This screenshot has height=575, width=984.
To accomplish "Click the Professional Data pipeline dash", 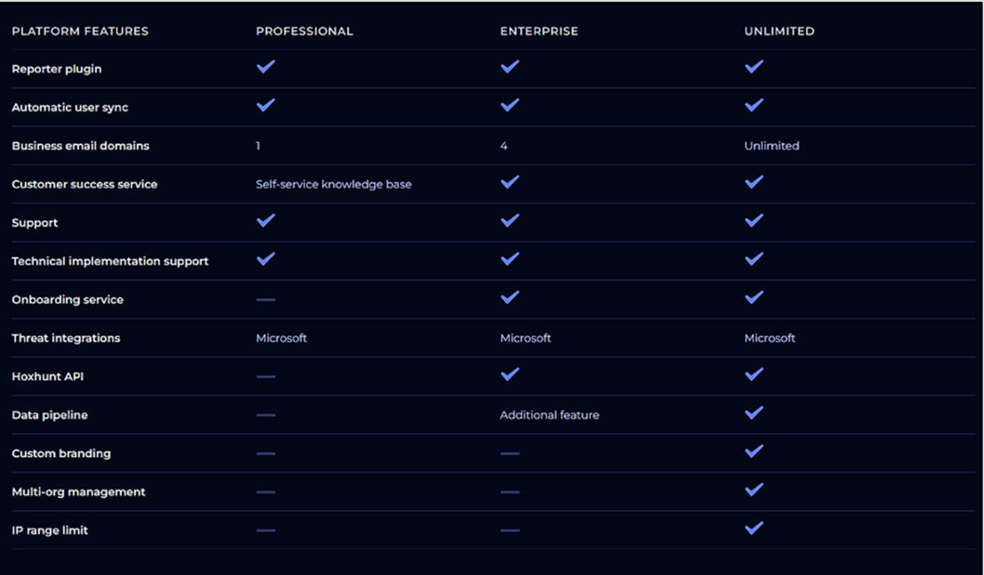I will (266, 415).
